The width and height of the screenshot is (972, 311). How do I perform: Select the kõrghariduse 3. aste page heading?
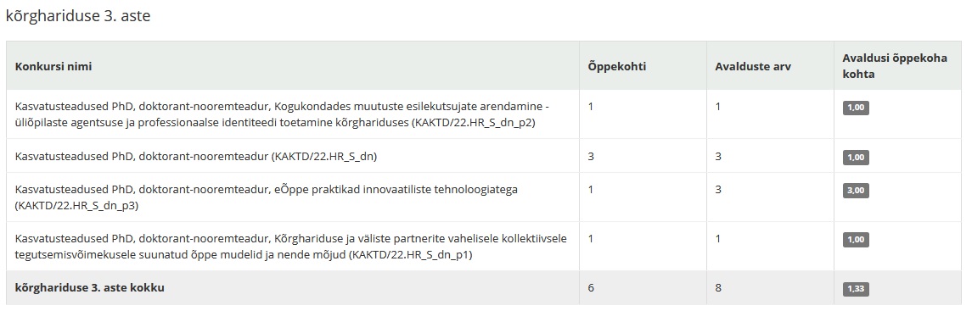(x=78, y=16)
